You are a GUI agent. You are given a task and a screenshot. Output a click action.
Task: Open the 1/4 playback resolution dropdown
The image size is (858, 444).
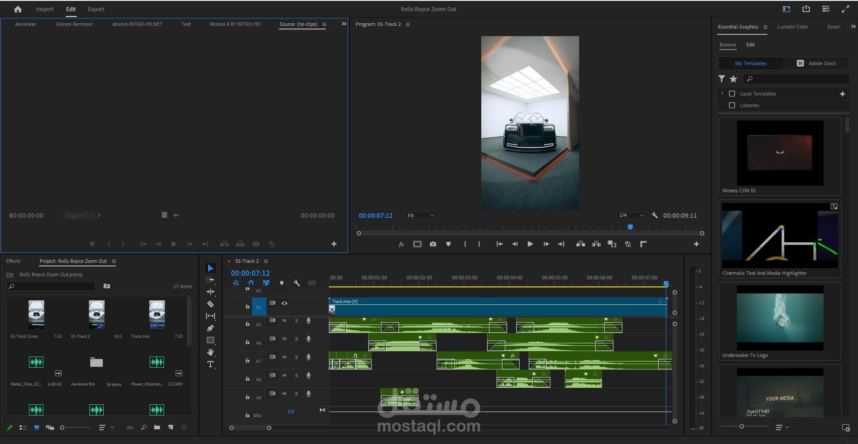(631, 216)
